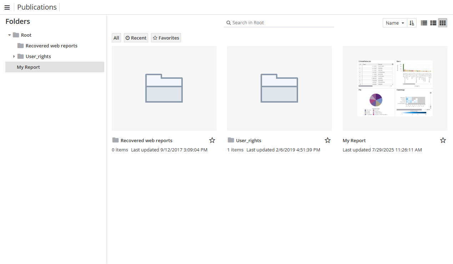Select My Report in the folder tree
The height and width of the screenshot is (264, 453).
(55, 67)
